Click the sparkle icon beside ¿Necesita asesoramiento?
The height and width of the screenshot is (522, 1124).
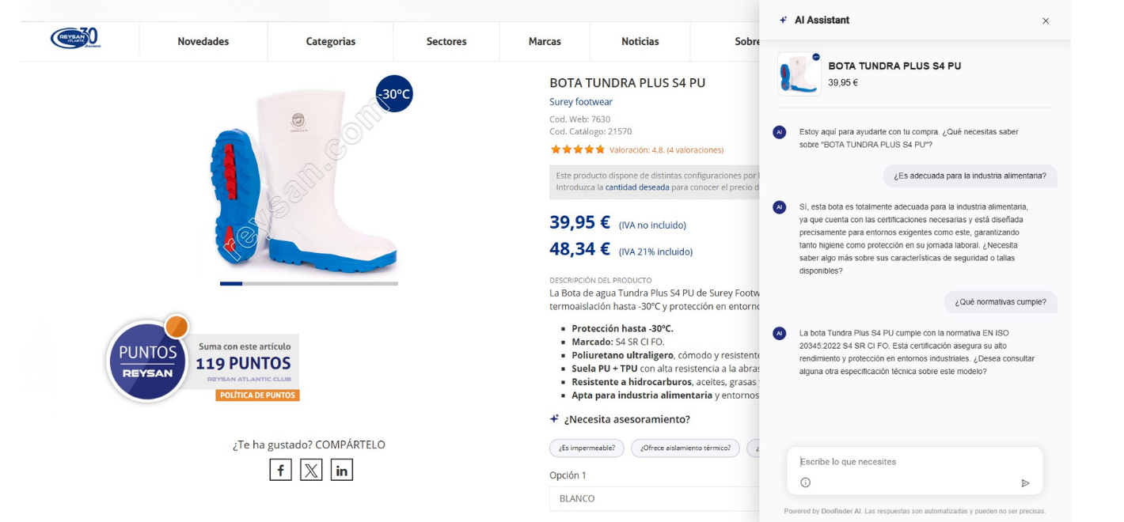(554, 418)
